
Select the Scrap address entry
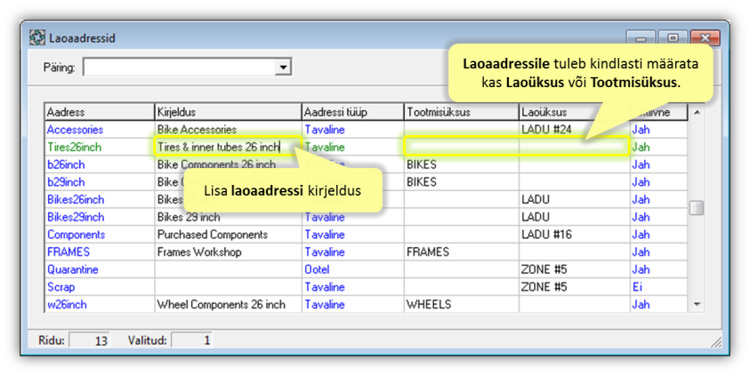pyautogui.click(x=61, y=287)
